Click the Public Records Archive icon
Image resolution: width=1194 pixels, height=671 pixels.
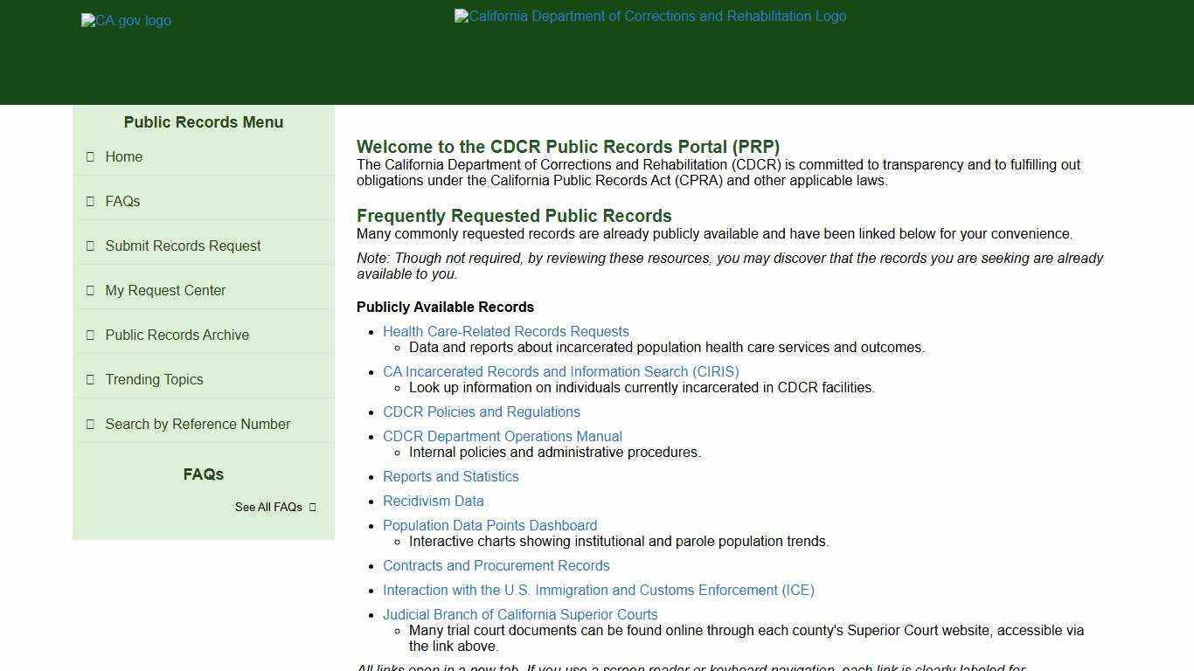click(91, 335)
